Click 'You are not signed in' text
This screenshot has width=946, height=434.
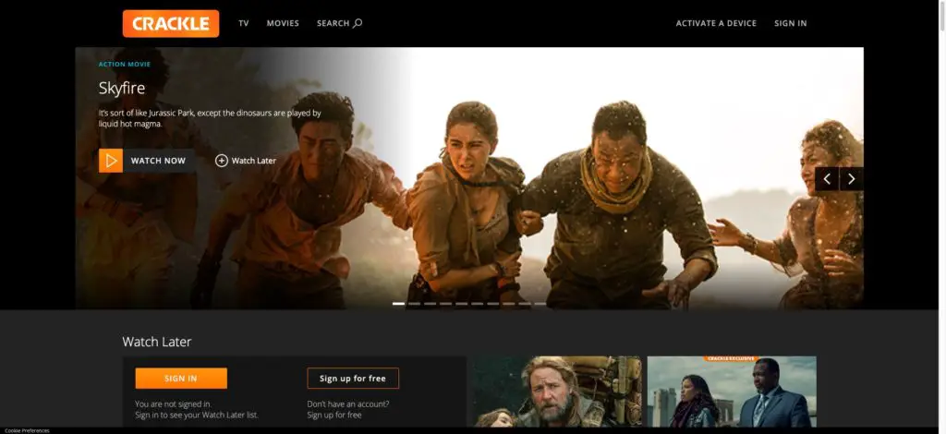[x=174, y=404]
